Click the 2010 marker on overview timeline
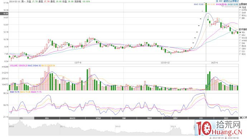Image resolution: width=247 pixels, height=139 pixels. pyautogui.click(x=11, y=126)
